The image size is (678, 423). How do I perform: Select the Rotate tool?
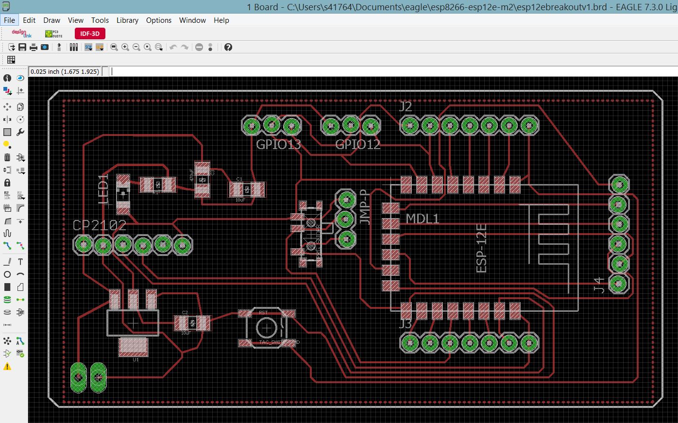(20, 119)
